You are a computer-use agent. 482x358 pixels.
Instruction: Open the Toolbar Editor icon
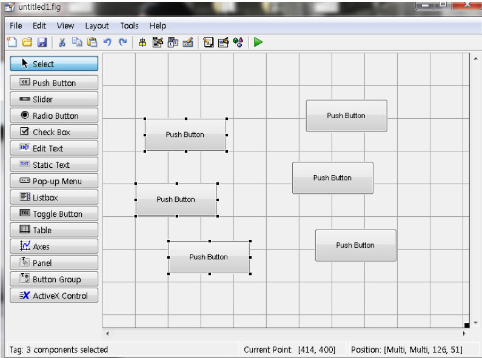tap(188, 42)
